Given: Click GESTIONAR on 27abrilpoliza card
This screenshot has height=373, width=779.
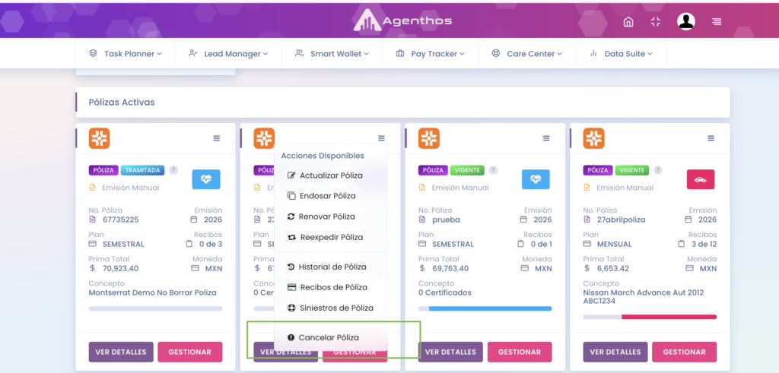Looking at the screenshot, I should pos(685,352).
